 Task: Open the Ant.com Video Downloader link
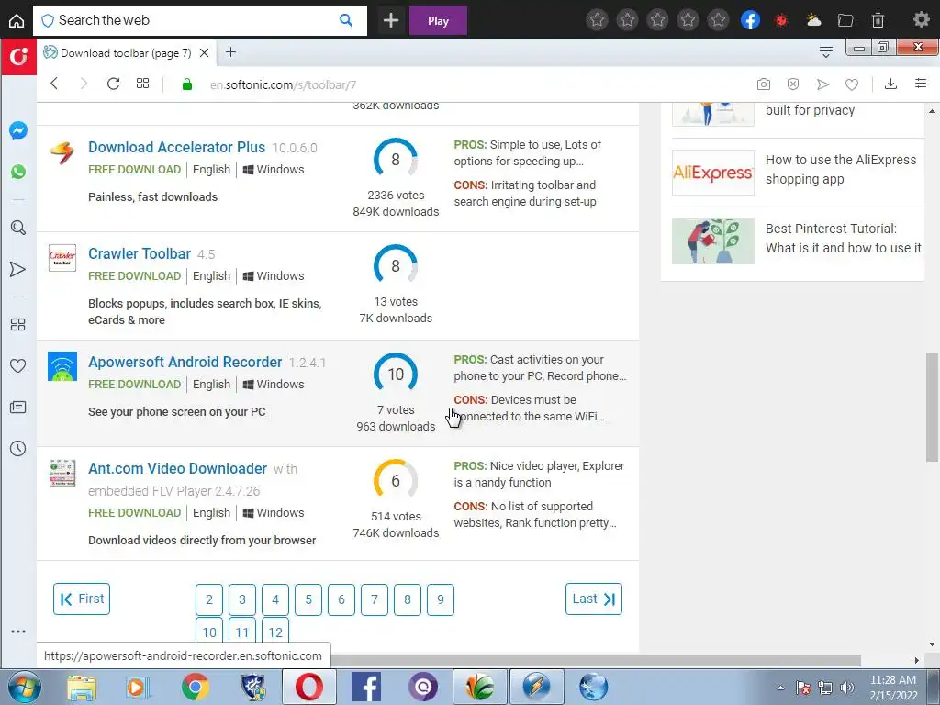coord(177,468)
